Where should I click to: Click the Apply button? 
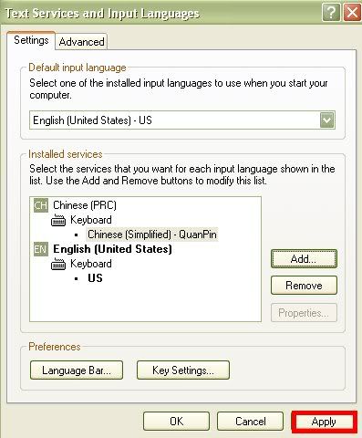click(324, 422)
